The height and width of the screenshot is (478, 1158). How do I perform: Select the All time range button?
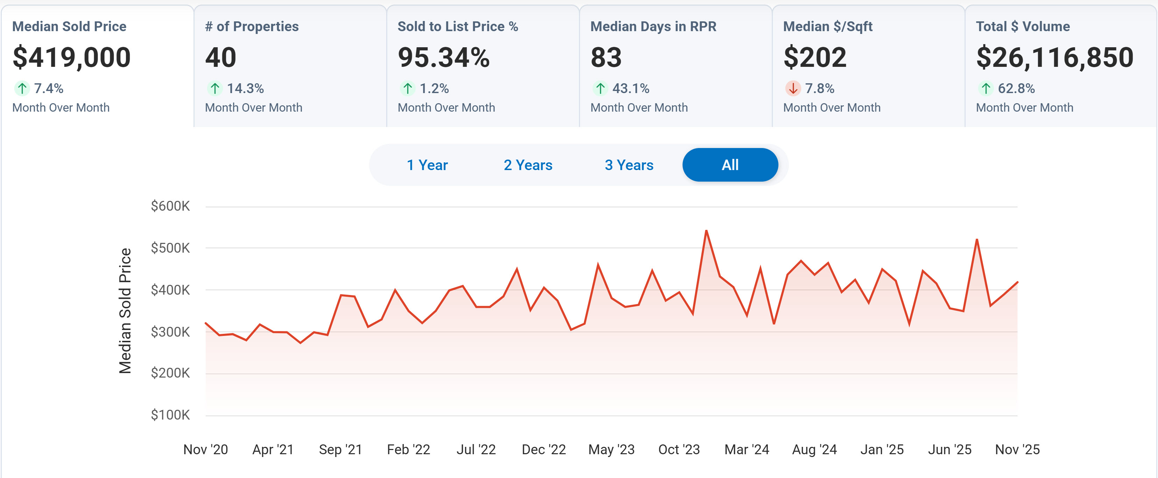(x=730, y=165)
